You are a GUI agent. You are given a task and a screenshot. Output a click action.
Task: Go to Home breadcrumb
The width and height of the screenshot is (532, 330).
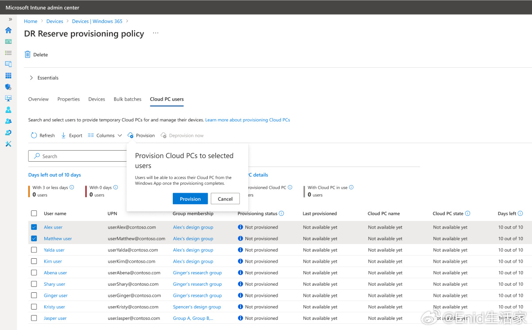[x=31, y=21]
